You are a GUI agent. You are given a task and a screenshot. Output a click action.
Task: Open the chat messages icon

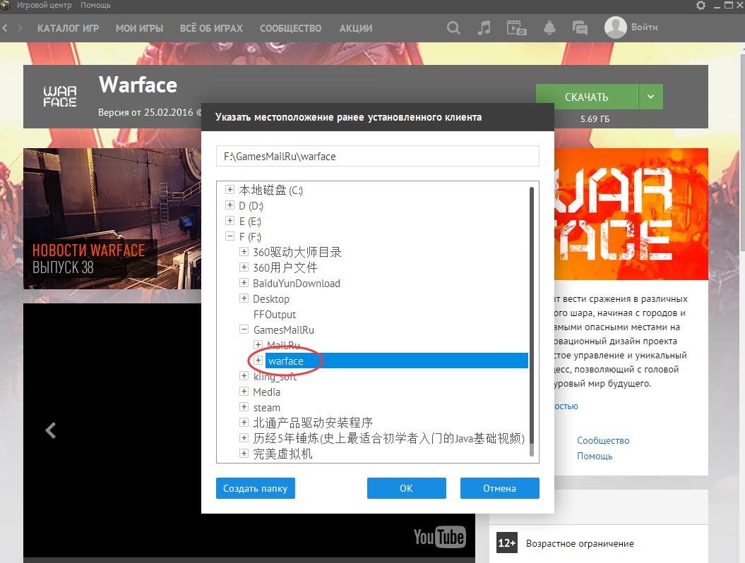580,28
